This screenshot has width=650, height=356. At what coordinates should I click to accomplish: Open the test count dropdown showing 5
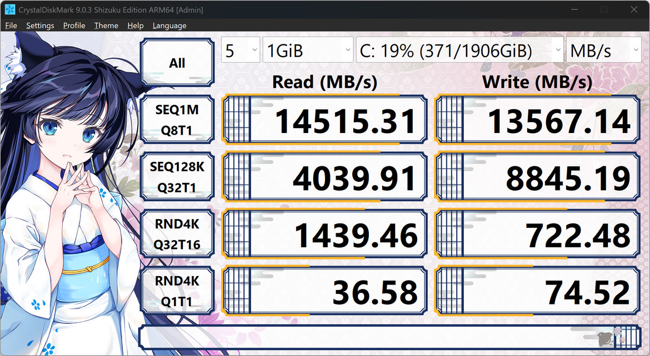pyautogui.click(x=241, y=50)
